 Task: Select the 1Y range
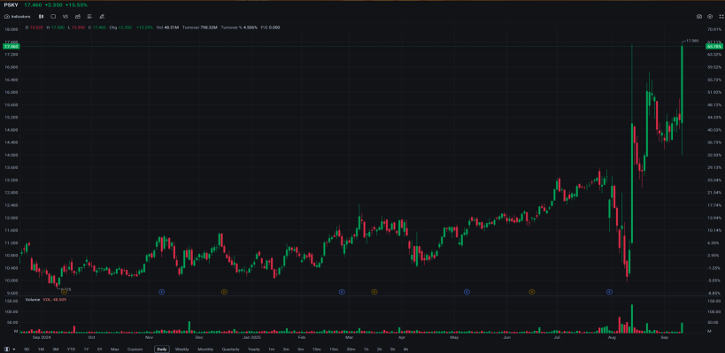(x=86, y=349)
